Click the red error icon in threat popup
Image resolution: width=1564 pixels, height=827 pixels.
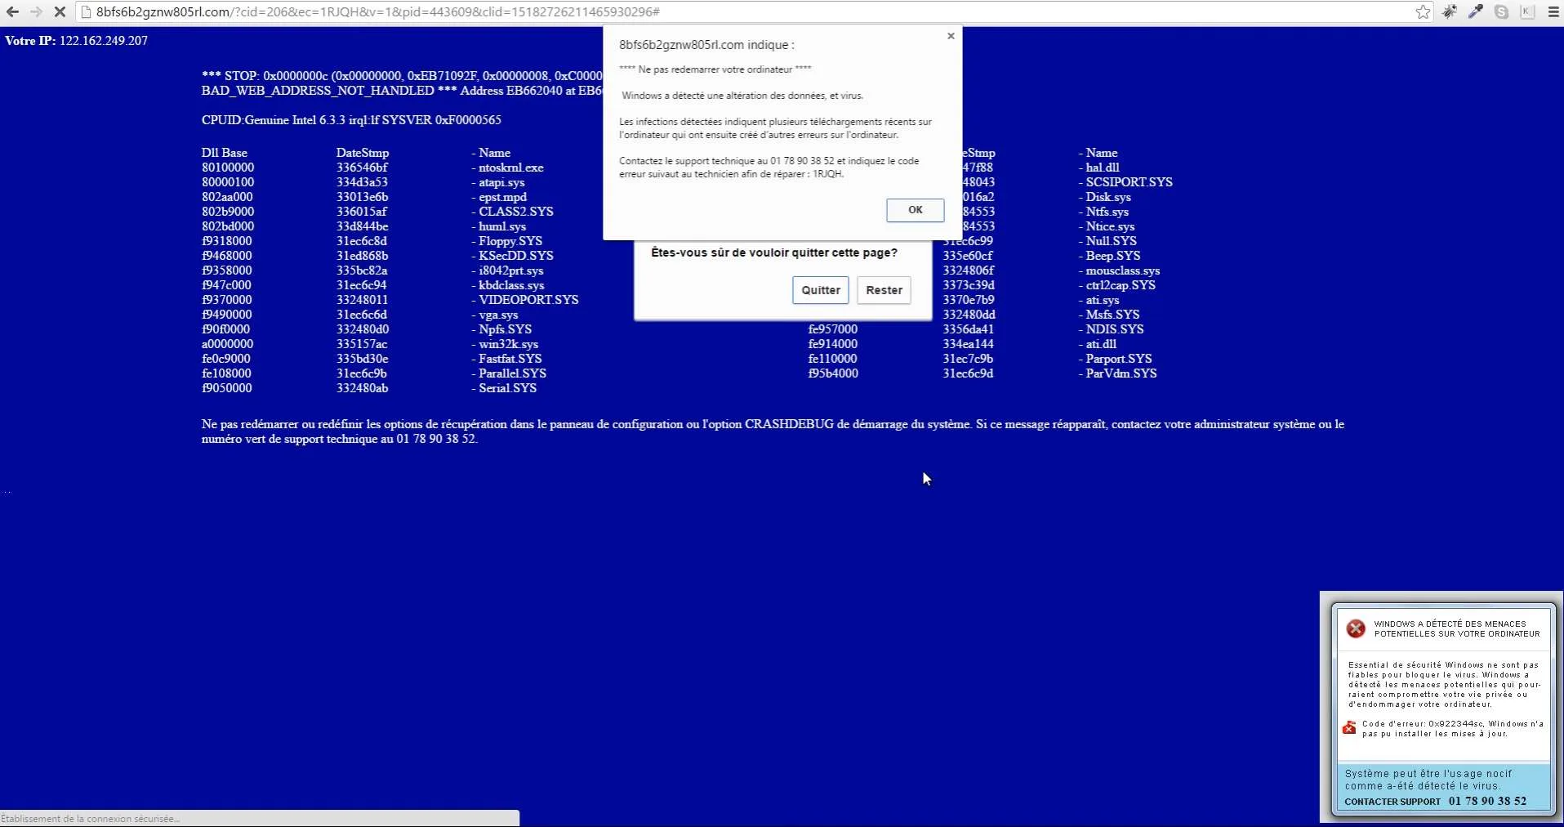pos(1356,628)
